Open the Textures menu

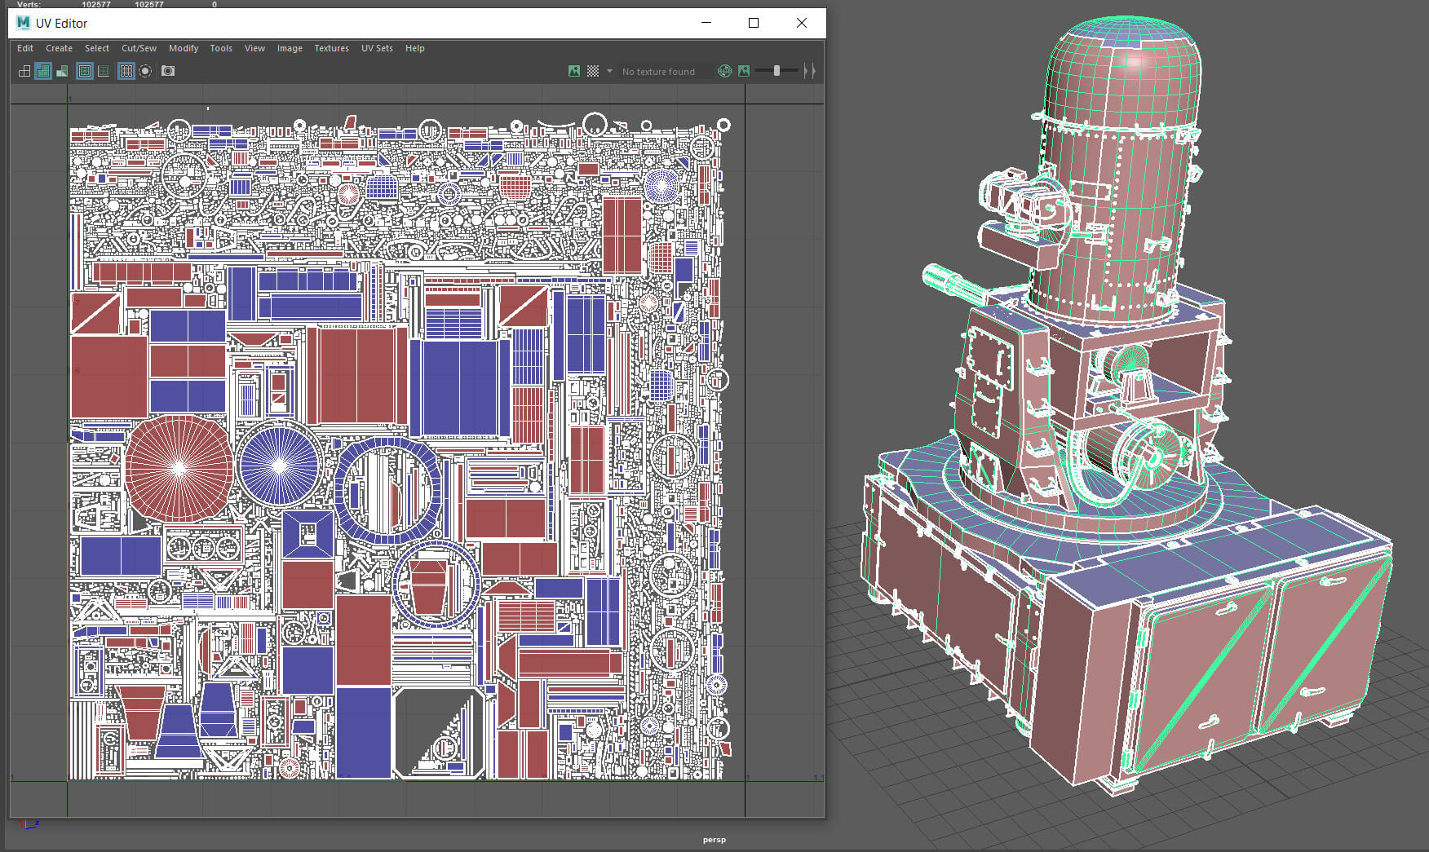[331, 48]
